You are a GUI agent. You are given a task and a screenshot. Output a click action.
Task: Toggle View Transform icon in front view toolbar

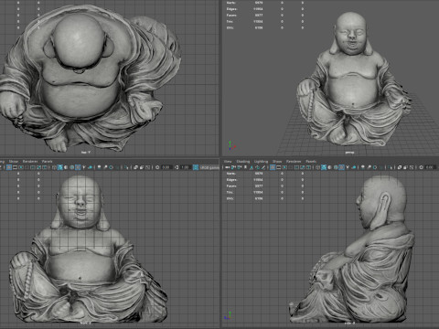196,167
